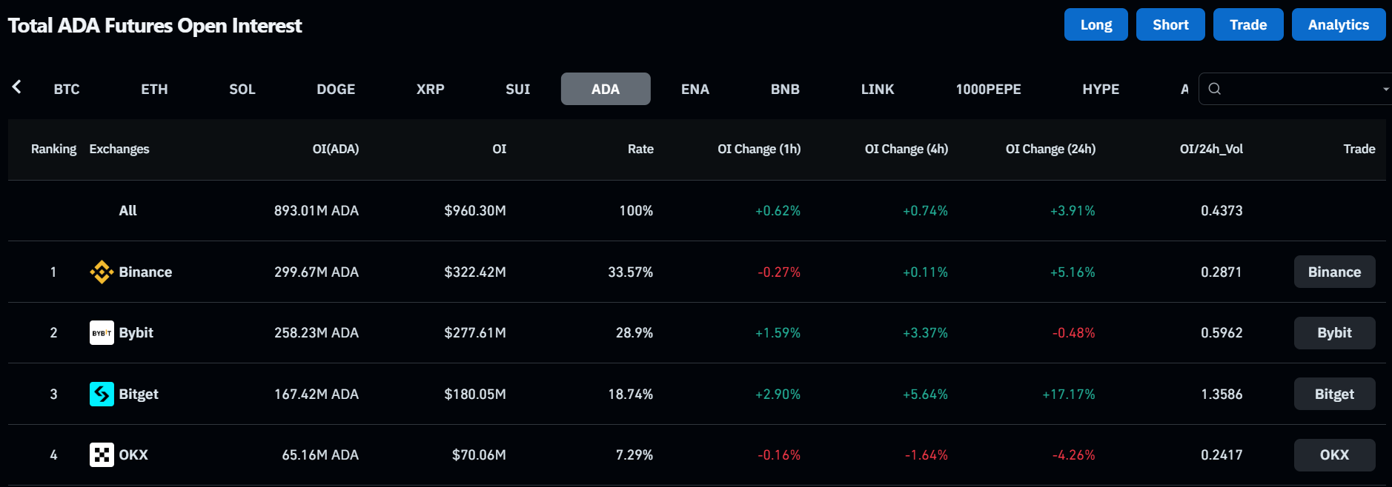Image resolution: width=1392 pixels, height=487 pixels.
Task: Click the OKX logo icon
Action: [102, 455]
